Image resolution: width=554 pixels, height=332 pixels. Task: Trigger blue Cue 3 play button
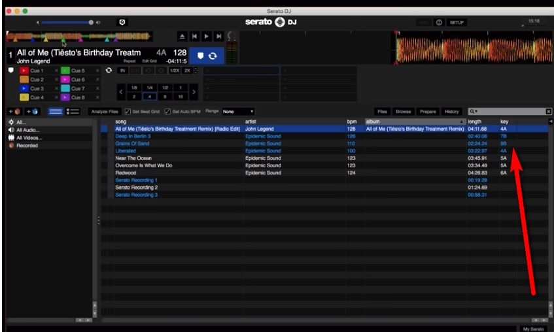tap(24, 88)
